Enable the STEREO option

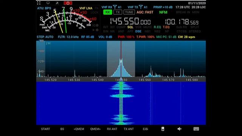[195, 31]
